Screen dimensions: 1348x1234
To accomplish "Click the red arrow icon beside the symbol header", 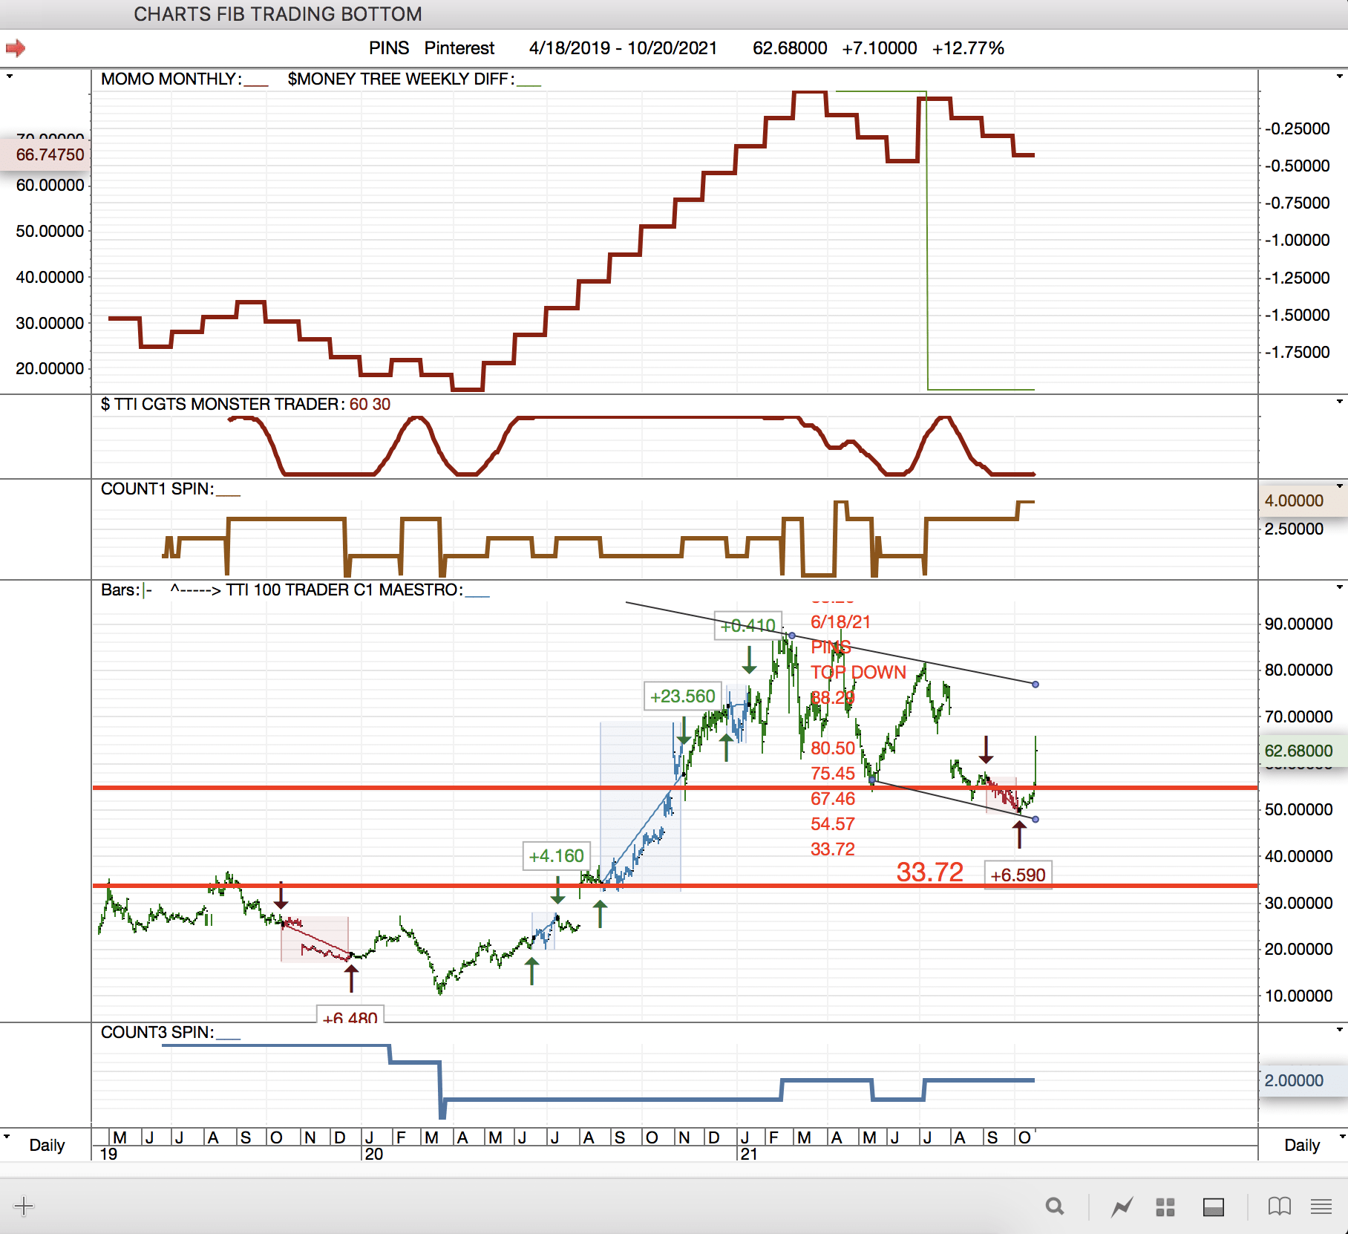I will coord(16,48).
